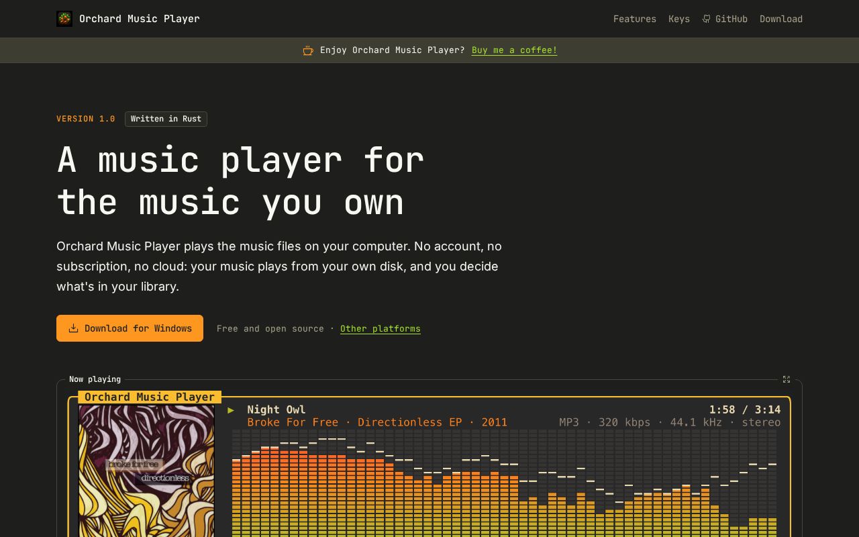This screenshot has width=859, height=537.
Task: Go to Features in navigation
Action: (x=635, y=19)
